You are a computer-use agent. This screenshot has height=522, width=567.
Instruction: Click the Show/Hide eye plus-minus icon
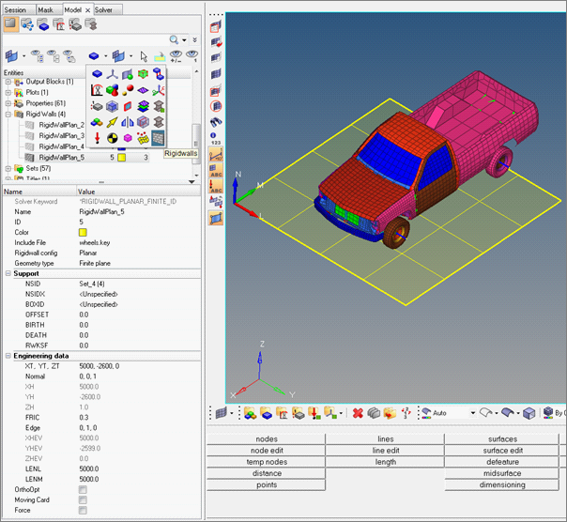point(176,56)
